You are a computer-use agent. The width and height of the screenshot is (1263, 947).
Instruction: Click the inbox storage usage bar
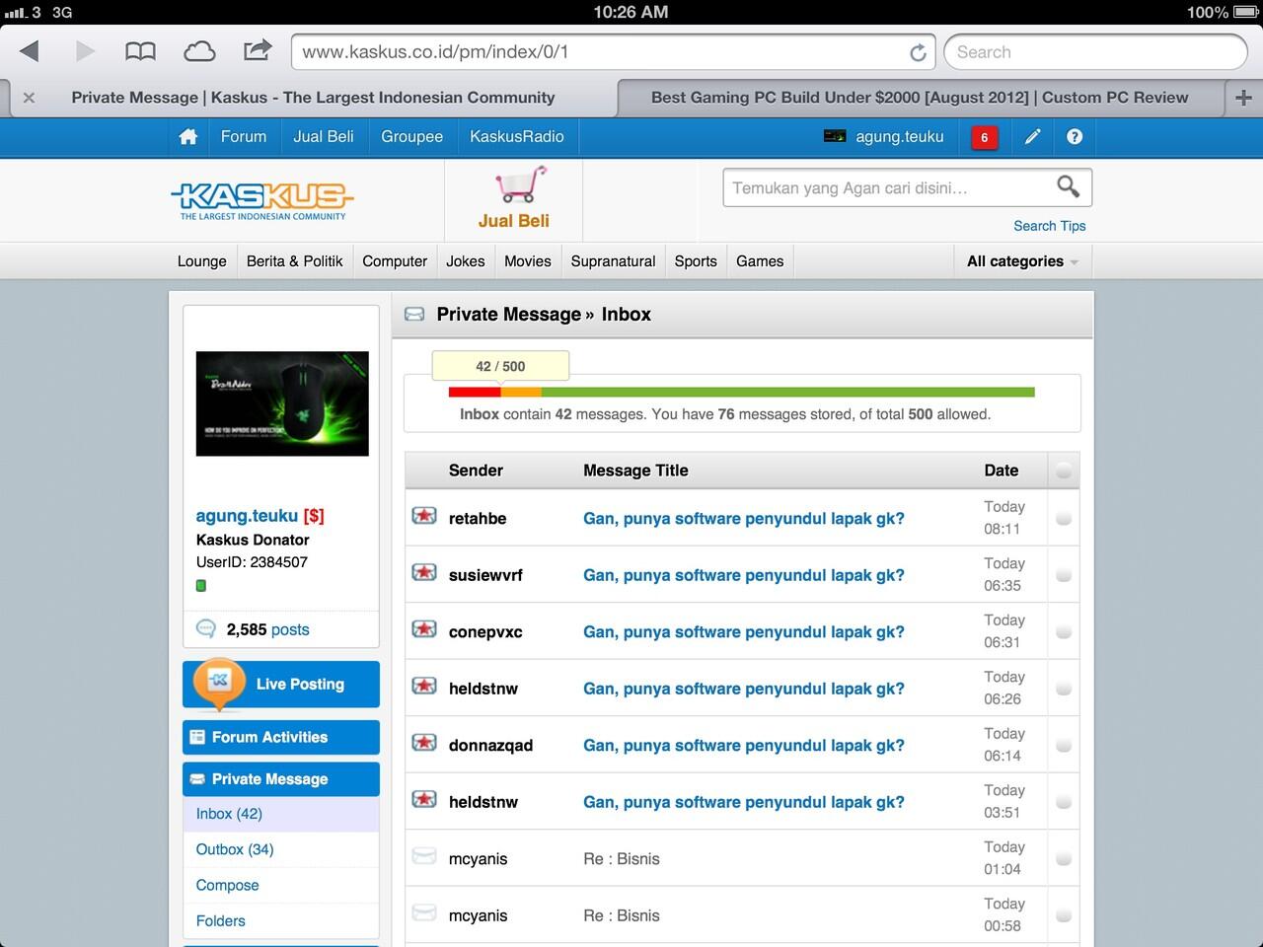[x=742, y=392]
